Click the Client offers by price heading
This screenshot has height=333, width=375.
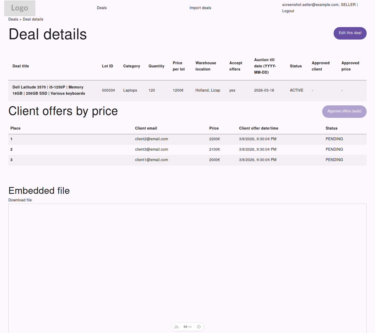click(63, 111)
